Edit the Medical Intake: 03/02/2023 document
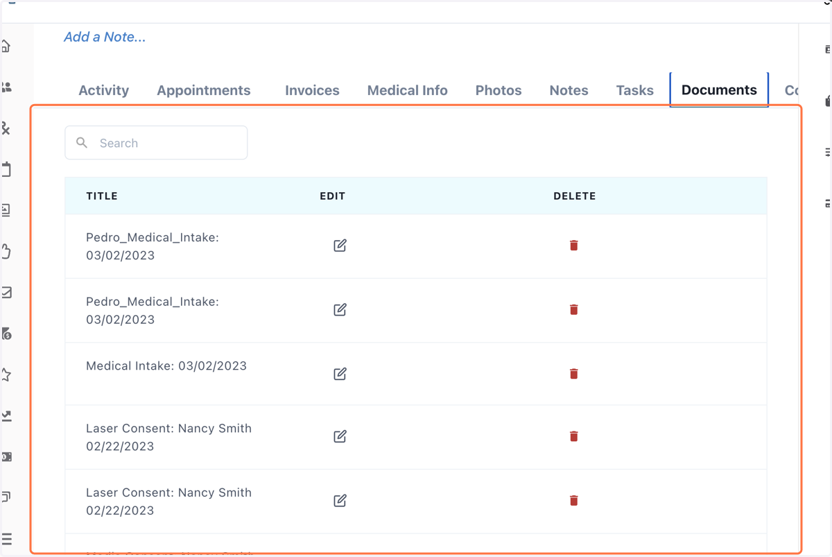 click(340, 374)
